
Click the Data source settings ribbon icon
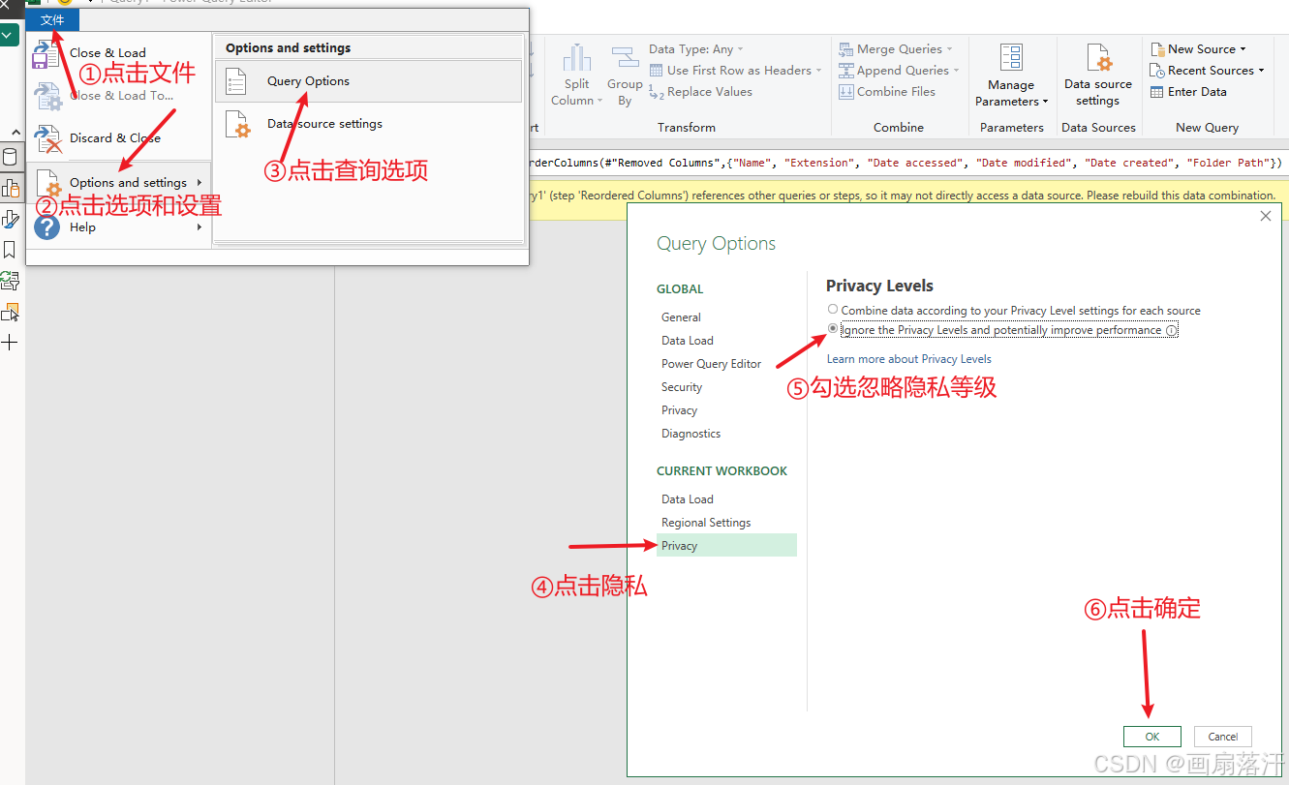point(1098,58)
